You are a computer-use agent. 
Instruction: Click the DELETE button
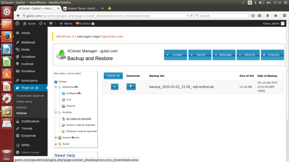click(248, 55)
